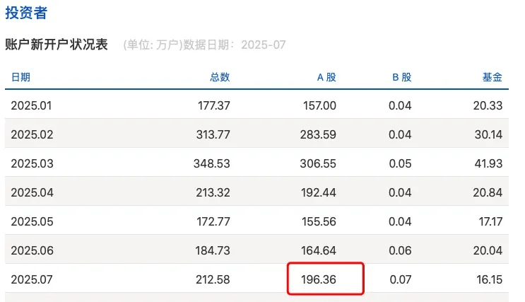Click the 212.58 total value cell
The height and width of the screenshot is (302, 525).
click(x=212, y=279)
